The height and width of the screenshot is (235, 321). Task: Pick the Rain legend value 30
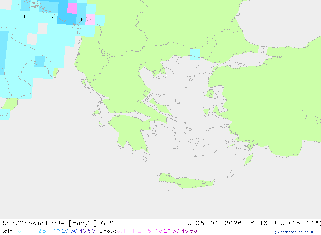point(74,231)
